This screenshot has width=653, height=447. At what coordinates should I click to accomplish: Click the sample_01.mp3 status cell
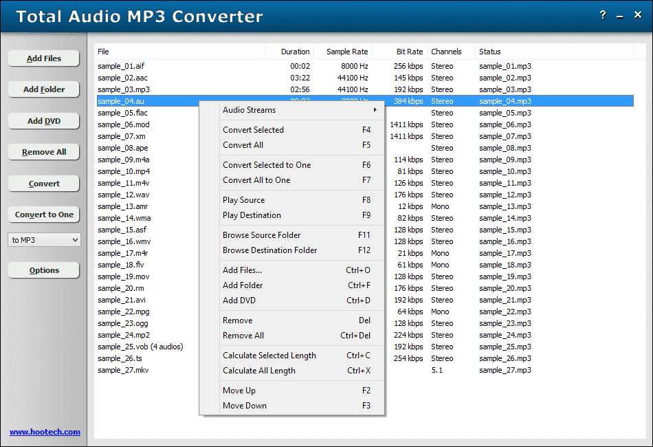click(x=505, y=66)
